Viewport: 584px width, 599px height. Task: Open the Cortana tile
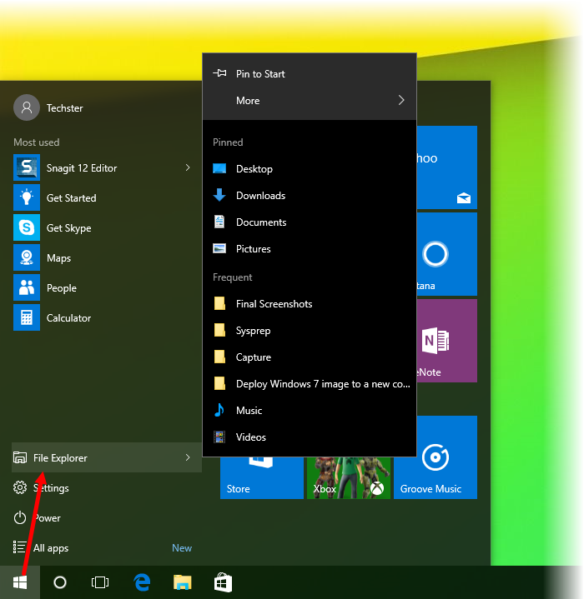pyautogui.click(x=446, y=253)
